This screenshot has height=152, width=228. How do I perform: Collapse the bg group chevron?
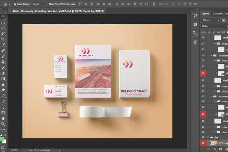coord(208,137)
